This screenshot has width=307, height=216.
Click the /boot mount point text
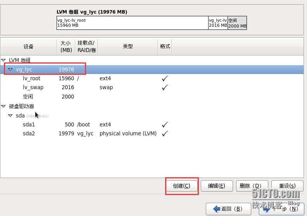point(84,124)
